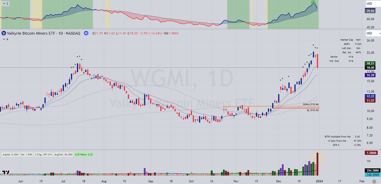381x184 pixels.
Task: Click the U/D Ratio: 2.22 badge
Action: coord(84,155)
